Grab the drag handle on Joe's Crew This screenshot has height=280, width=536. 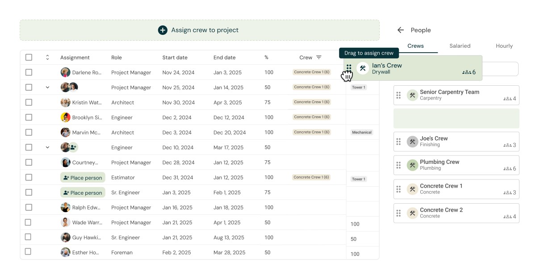[x=398, y=142]
